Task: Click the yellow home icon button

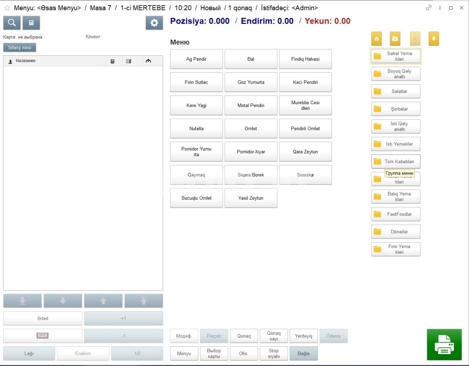Action: [376, 39]
